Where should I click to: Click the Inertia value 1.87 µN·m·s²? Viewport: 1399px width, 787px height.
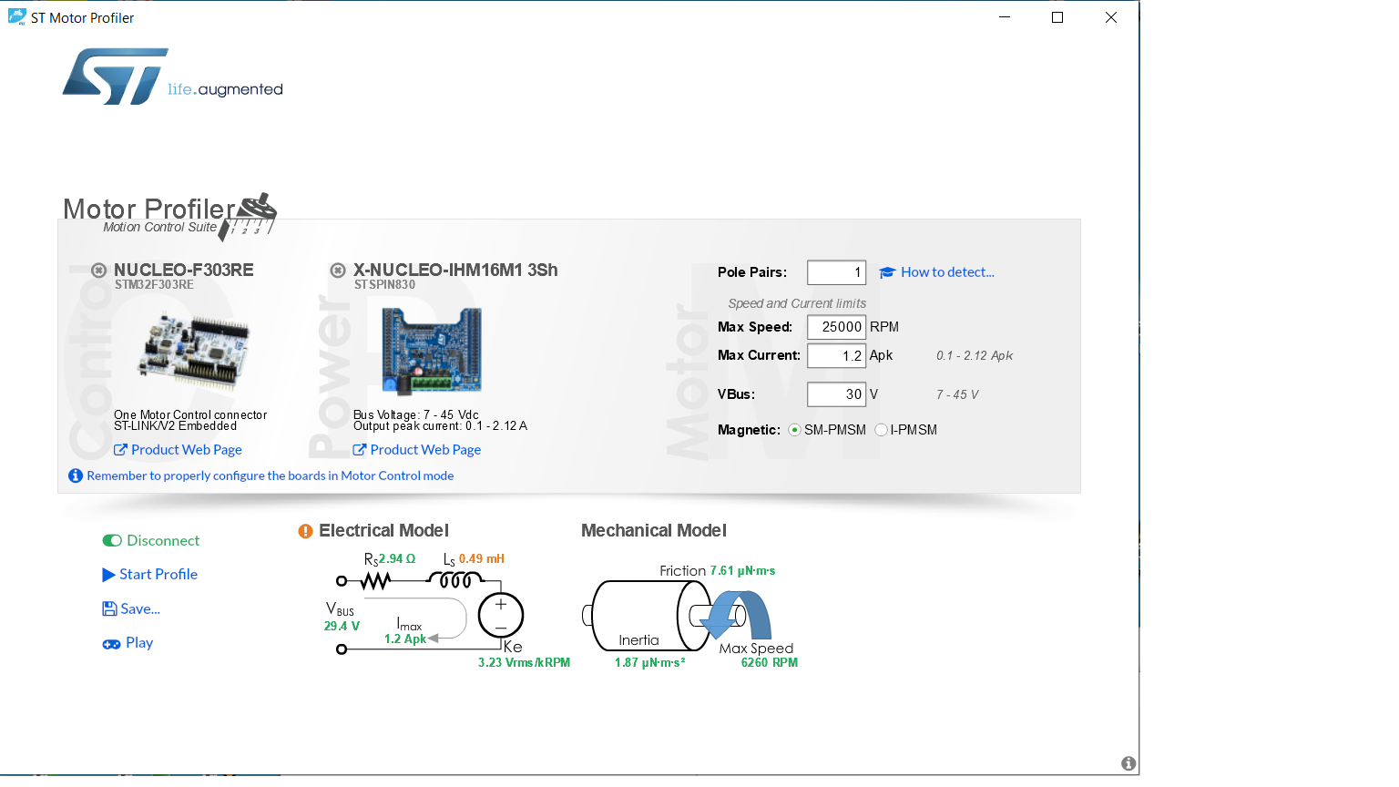pos(649,662)
